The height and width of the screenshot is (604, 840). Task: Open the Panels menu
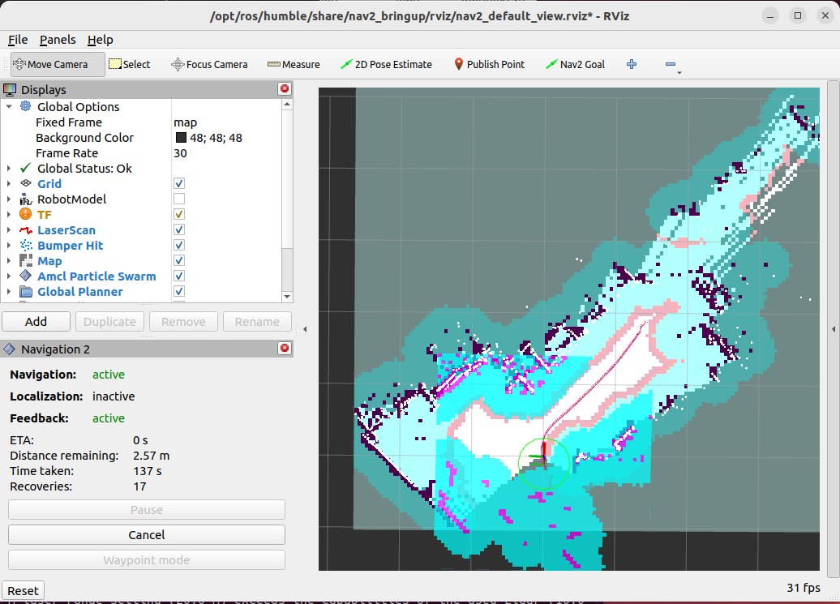pyautogui.click(x=58, y=40)
